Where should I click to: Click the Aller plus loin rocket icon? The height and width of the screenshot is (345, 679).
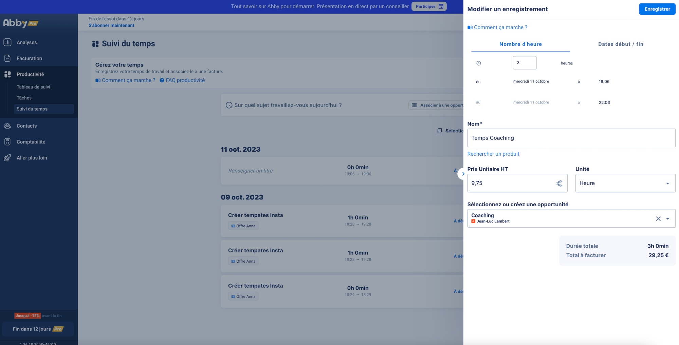tap(7, 158)
